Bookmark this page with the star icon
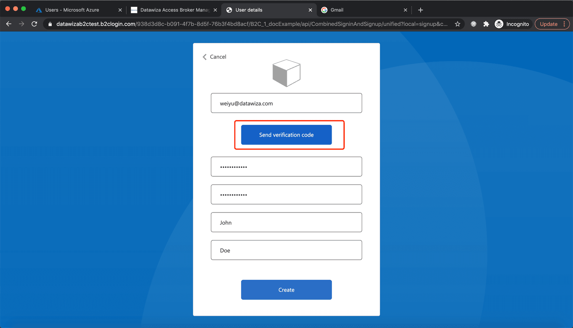This screenshot has height=328, width=573. [457, 24]
